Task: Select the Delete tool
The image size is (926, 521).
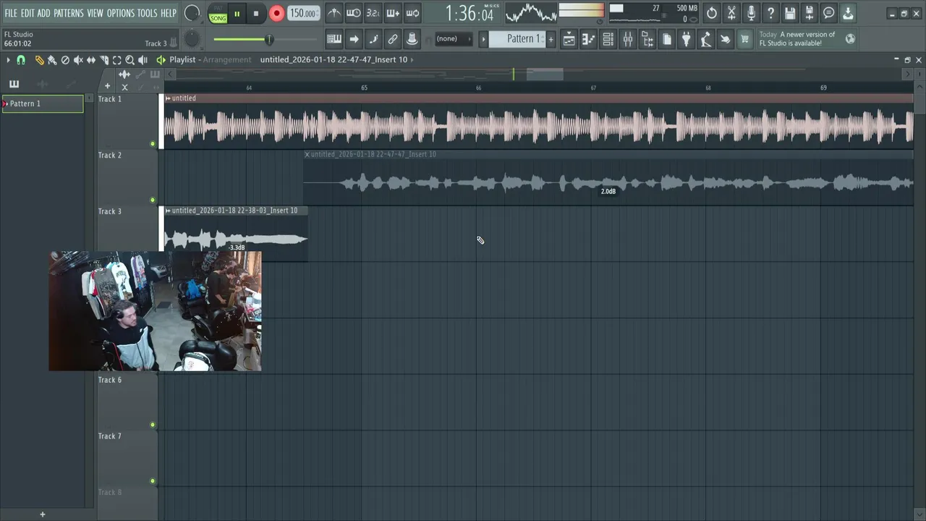Action: (x=65, y=60)
